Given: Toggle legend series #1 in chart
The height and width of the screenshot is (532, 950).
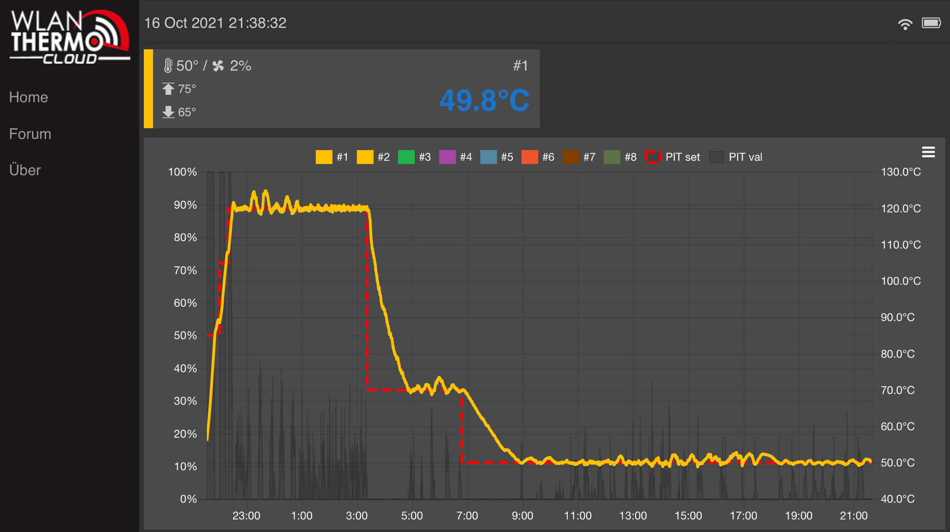Looking at the screenshot, I should coord(332,157).
